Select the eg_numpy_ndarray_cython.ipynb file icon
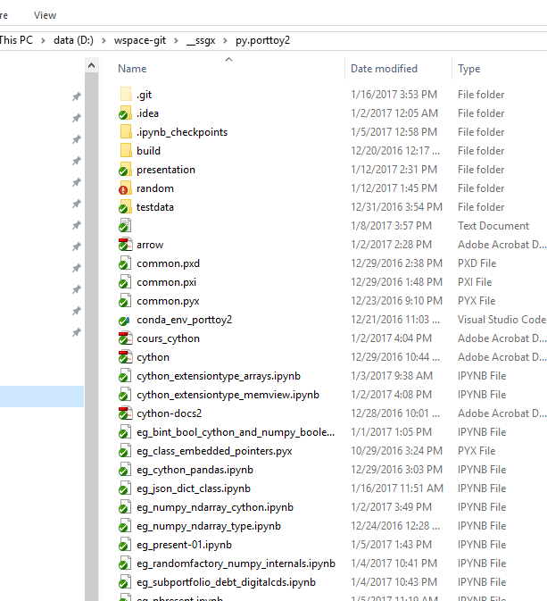 [x=125, y=507]
